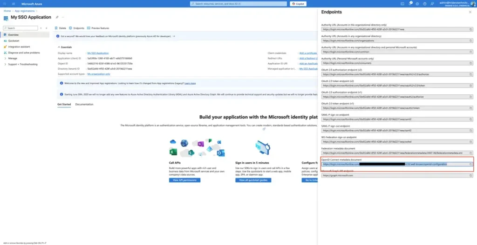This screenshot has height=245, width=477.
Task: Copy the Federation metadata document URL
Action: (470, 152)
